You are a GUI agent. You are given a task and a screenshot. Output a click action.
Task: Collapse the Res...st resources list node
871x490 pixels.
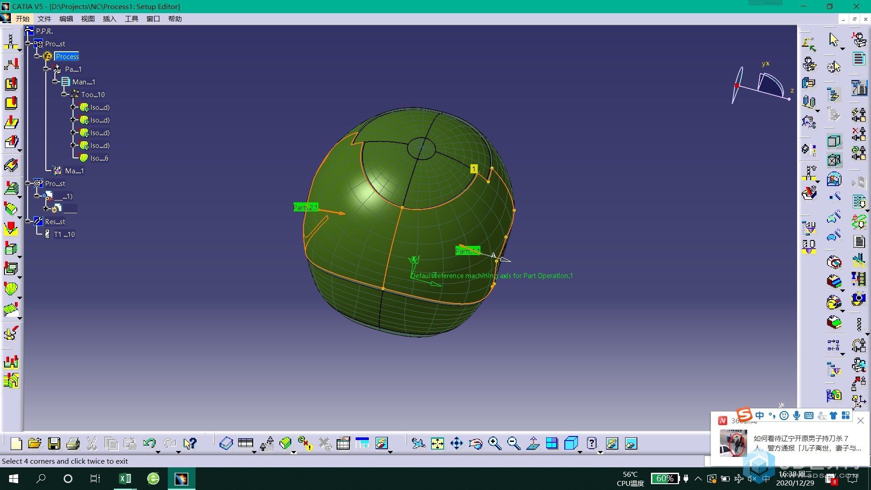click(x=28, y=222)
